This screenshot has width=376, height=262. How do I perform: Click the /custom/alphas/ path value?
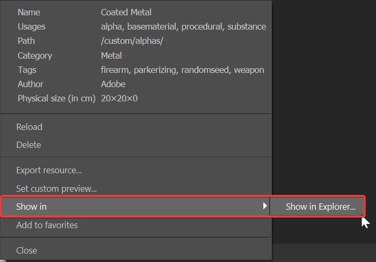(x=132, y=41)
